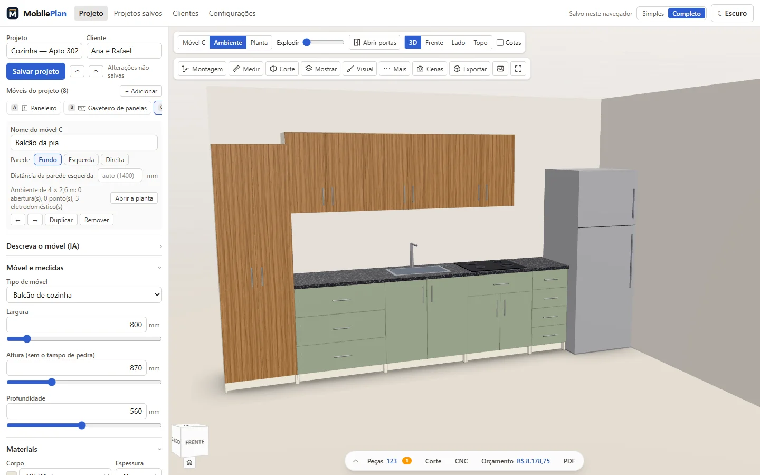
Task: Click the image render icon button
Action: [x=500, y=69]
